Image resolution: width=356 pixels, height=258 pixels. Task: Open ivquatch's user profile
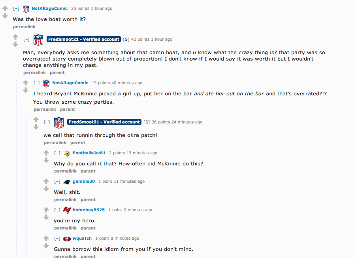(82, 239)
